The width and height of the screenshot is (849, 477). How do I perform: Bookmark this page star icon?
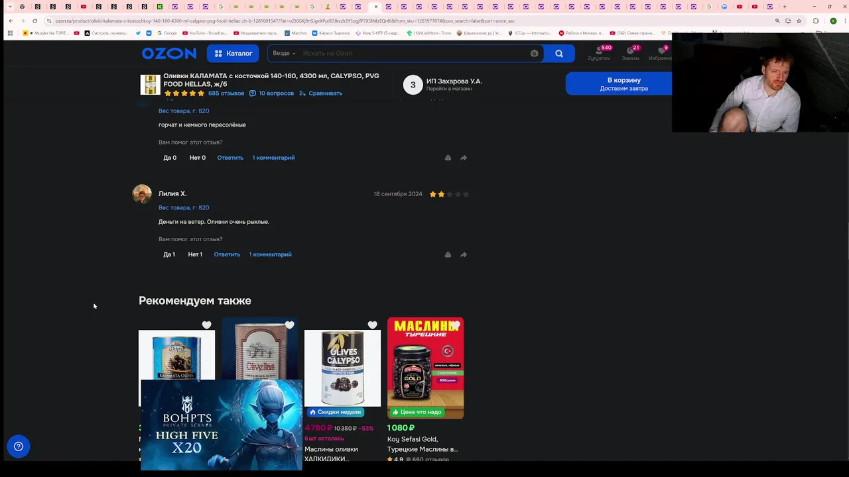(799, 21)
